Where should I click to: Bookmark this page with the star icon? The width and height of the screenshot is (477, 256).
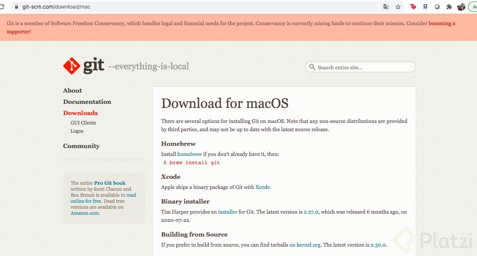coord(398,7)
